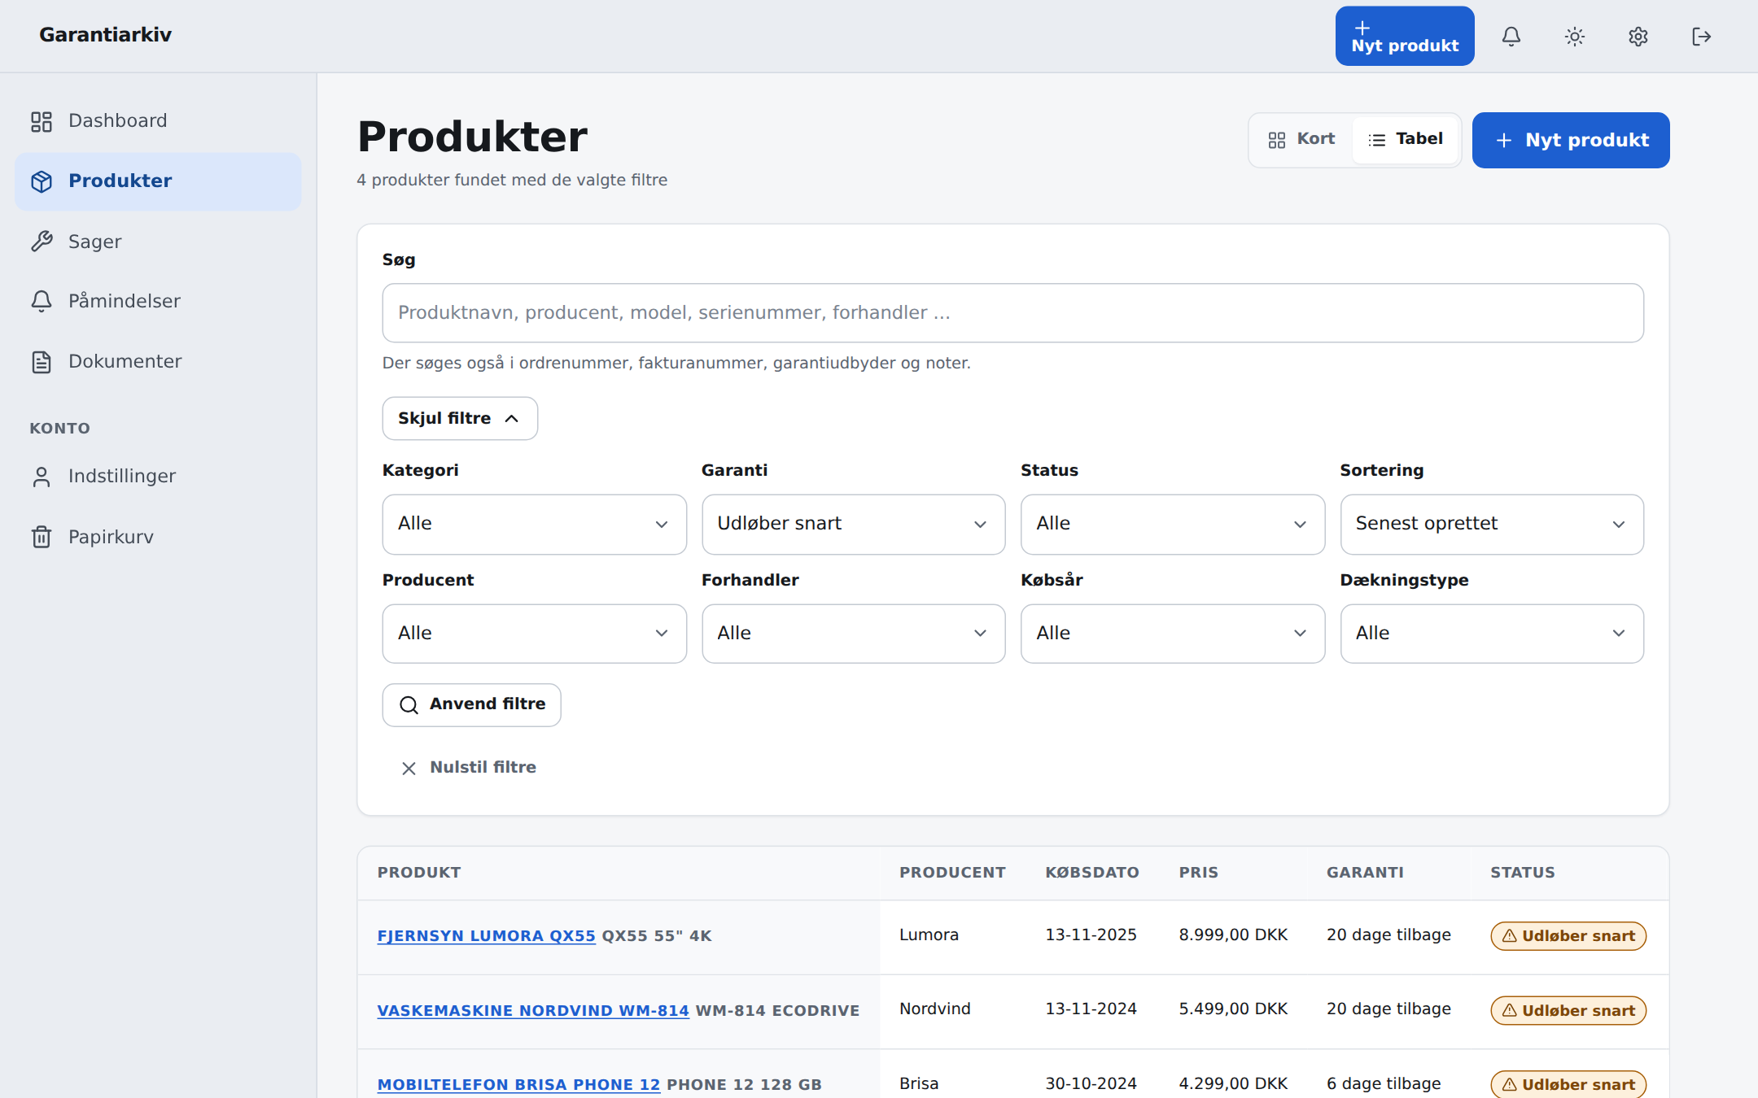Viewport: 1758px width, 1098px height.
Task: Open Dokumenter in sidebar
Action: pyautogui.click(x=158, y=362)
